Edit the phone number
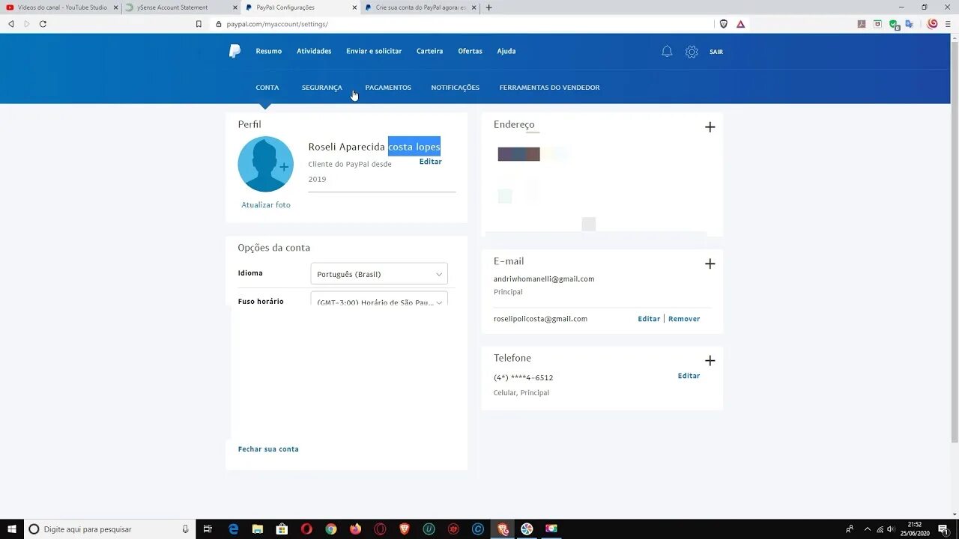Screen dimensions: 959x539 [689, 376]
